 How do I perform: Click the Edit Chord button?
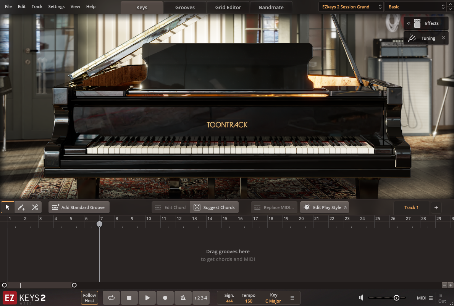(x=171, y=207)
